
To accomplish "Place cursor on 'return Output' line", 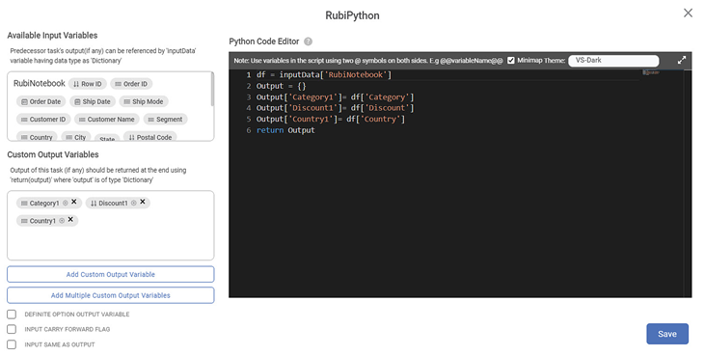I will 285,130.
